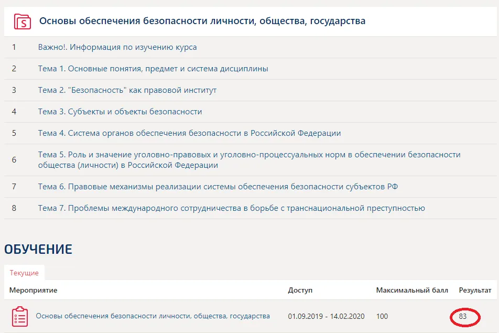
Task: Open the course activity link in the Обучение table
Action: (153, 316)
